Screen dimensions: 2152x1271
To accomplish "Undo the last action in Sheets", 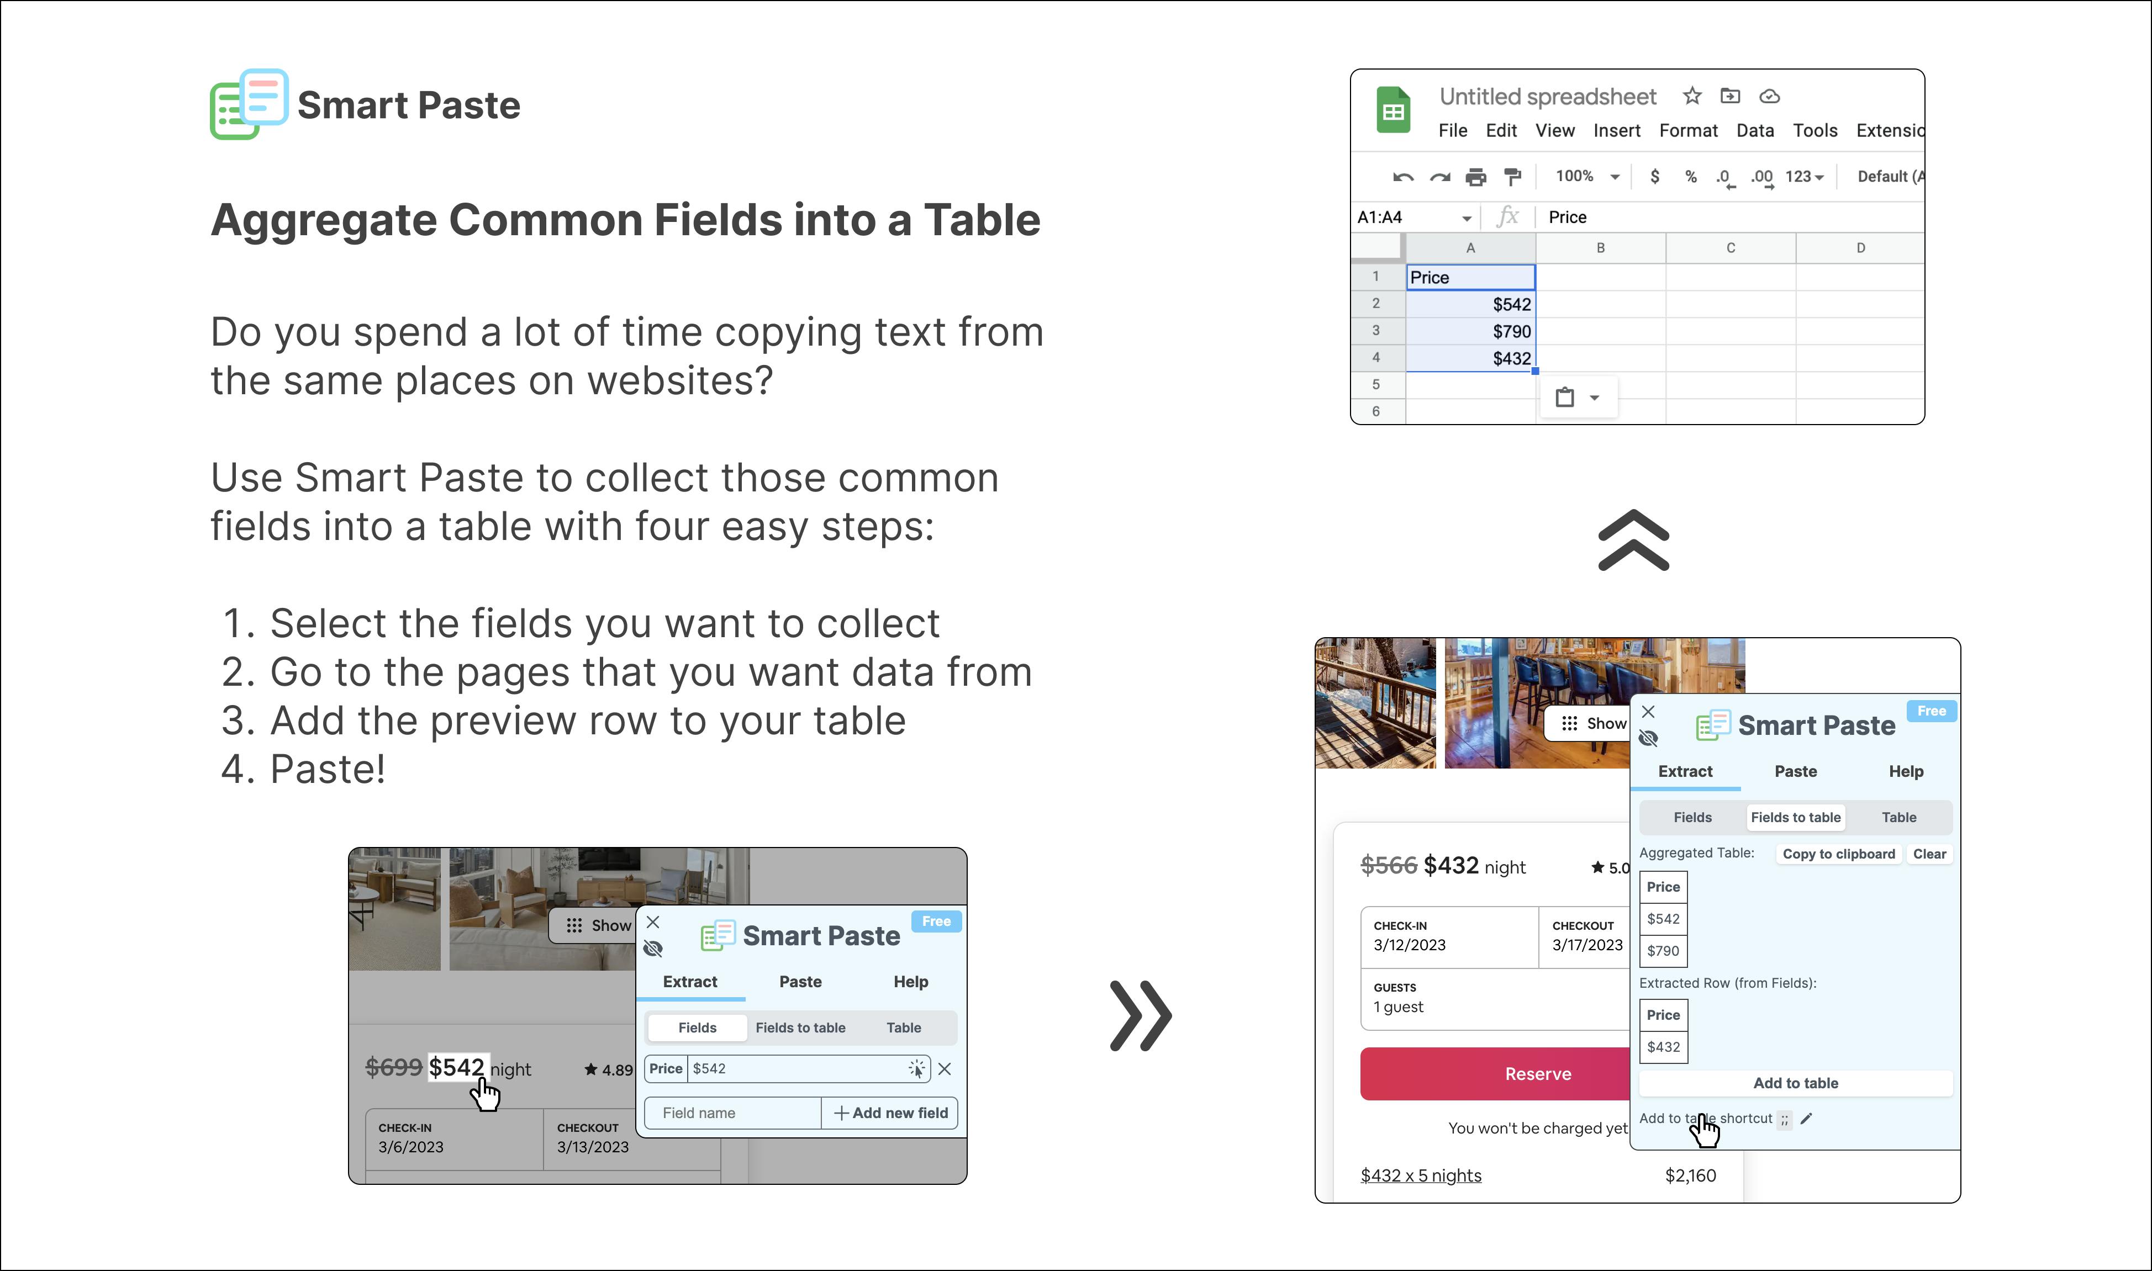I will coord(1402,177).
